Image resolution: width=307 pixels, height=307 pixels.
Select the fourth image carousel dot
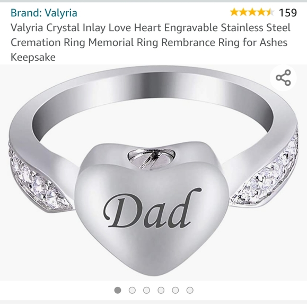click(x=161, y=290)
